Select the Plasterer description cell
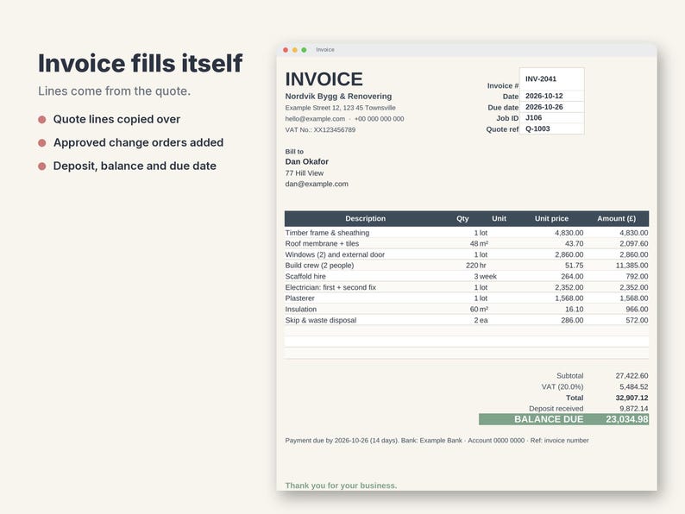 coord(299,298)
